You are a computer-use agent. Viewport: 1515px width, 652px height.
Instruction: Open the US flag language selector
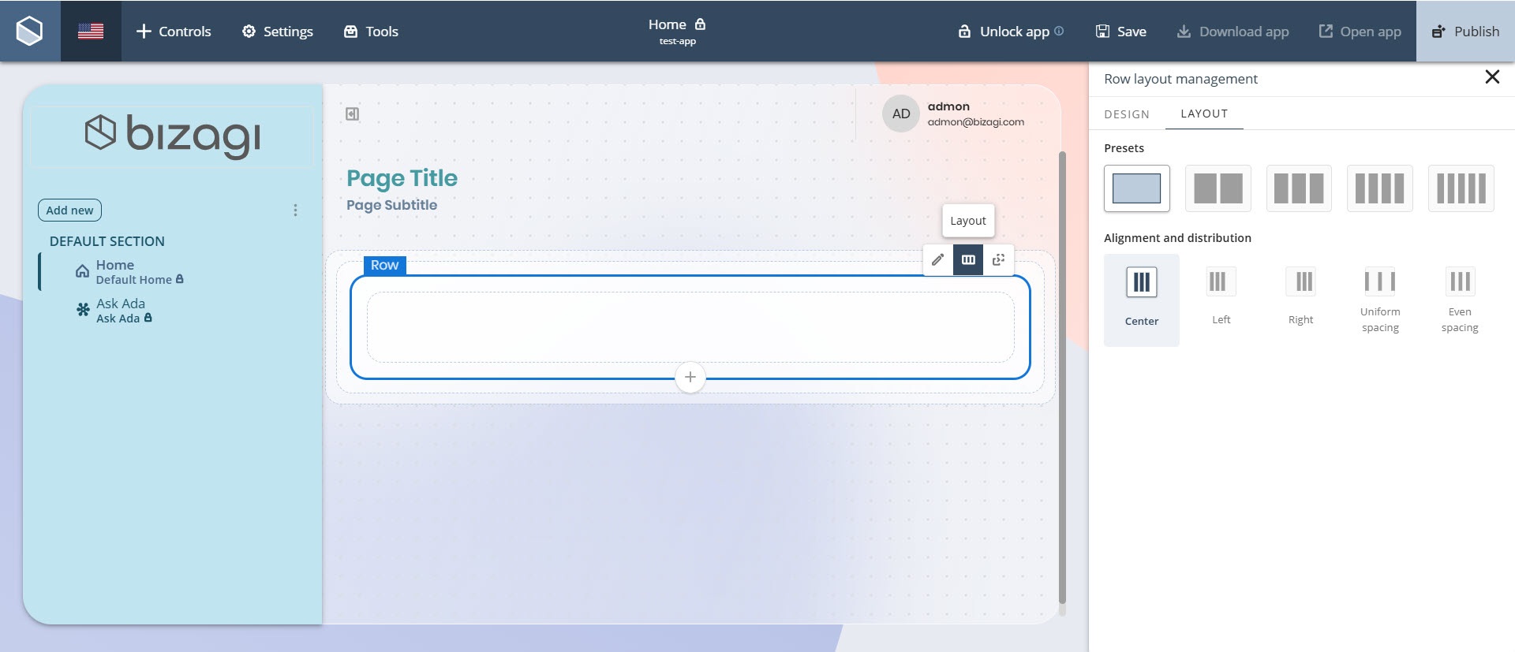[91, 32]
